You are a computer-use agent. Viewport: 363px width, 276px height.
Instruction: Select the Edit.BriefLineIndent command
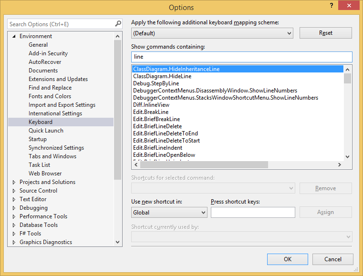[x=238, y=148]
